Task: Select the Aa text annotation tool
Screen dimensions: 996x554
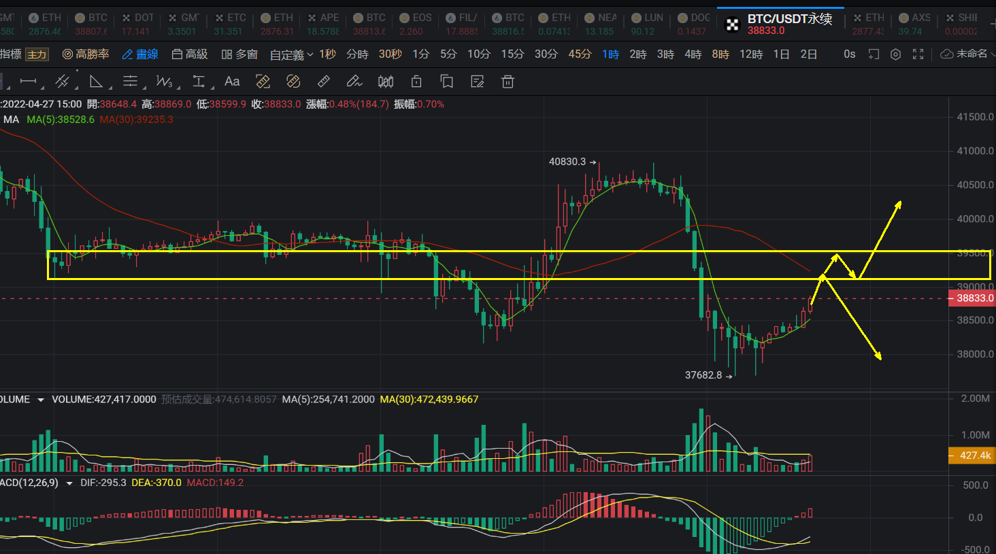Action: (x=232, y=82)
